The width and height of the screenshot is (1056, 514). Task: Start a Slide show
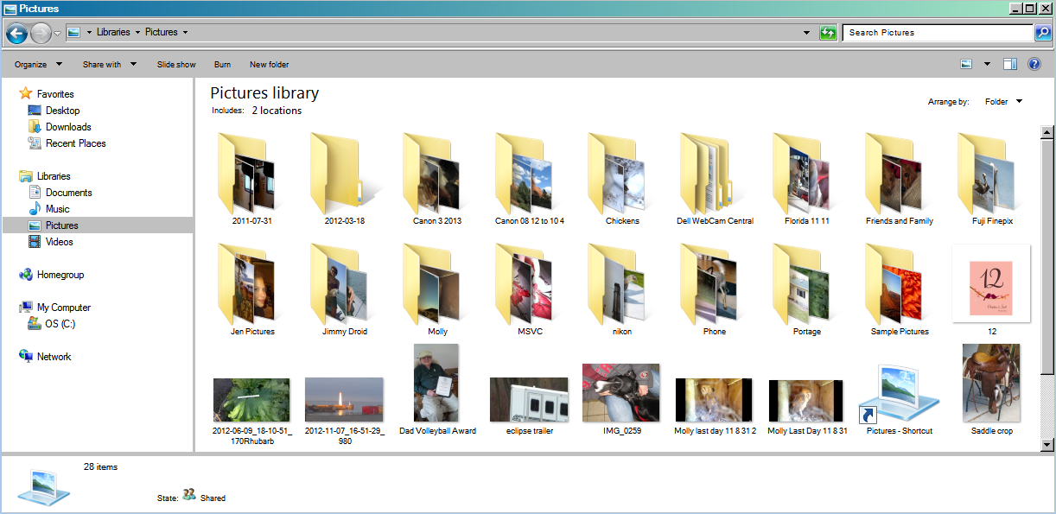click(x=176, y=65)
